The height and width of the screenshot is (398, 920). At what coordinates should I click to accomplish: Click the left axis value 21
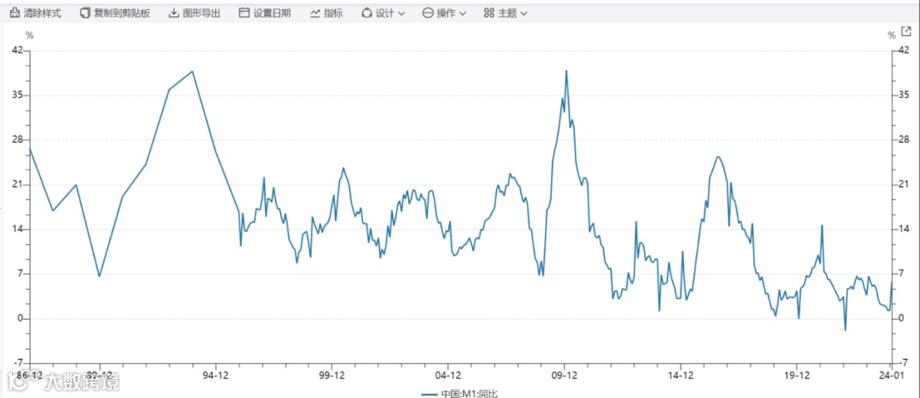[x=18, y=185]
